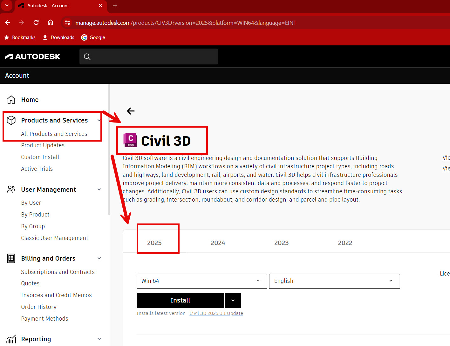Open By Product management page
Viewport: 450px width, 346px height.
(x=35, y=215)
